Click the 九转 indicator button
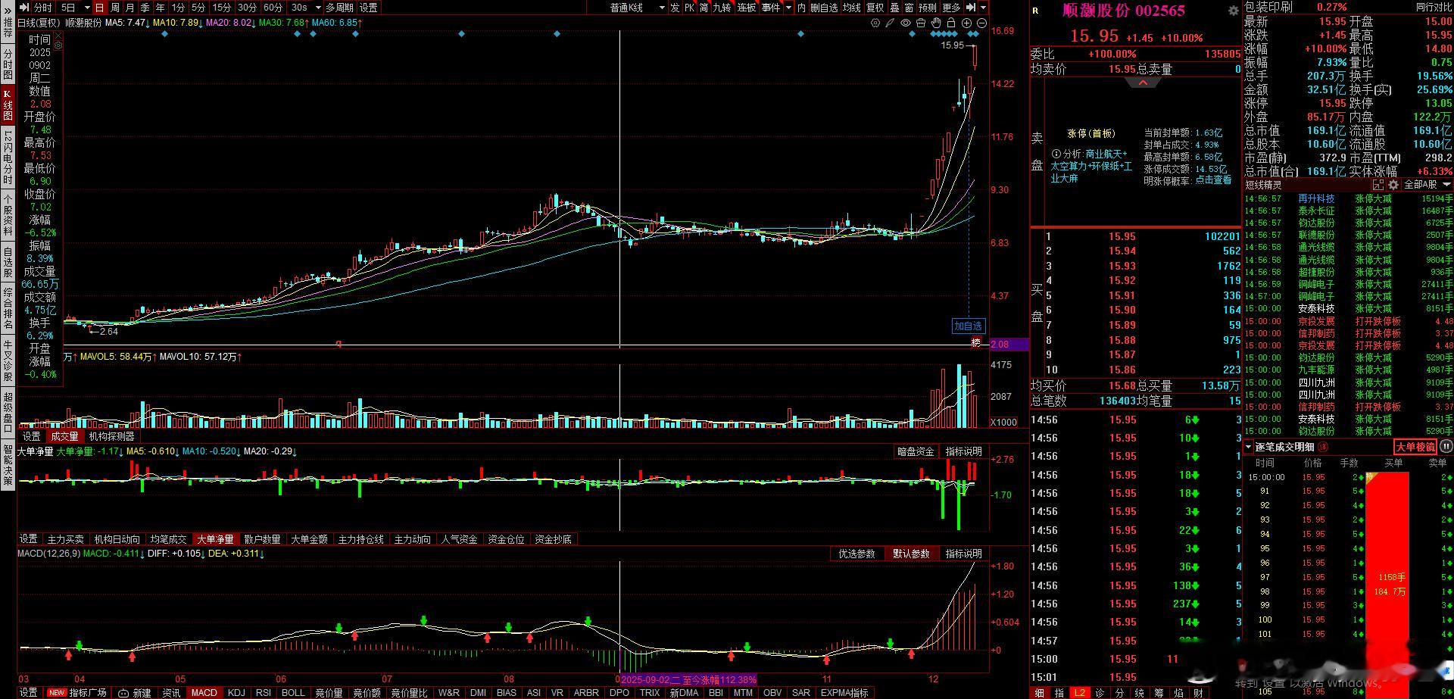Screen dimensions: 1454x699 click(x=722, y=8)
